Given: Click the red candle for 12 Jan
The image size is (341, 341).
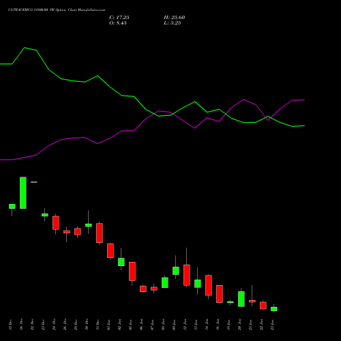Looking at the screenshot, I should [187, 275].
